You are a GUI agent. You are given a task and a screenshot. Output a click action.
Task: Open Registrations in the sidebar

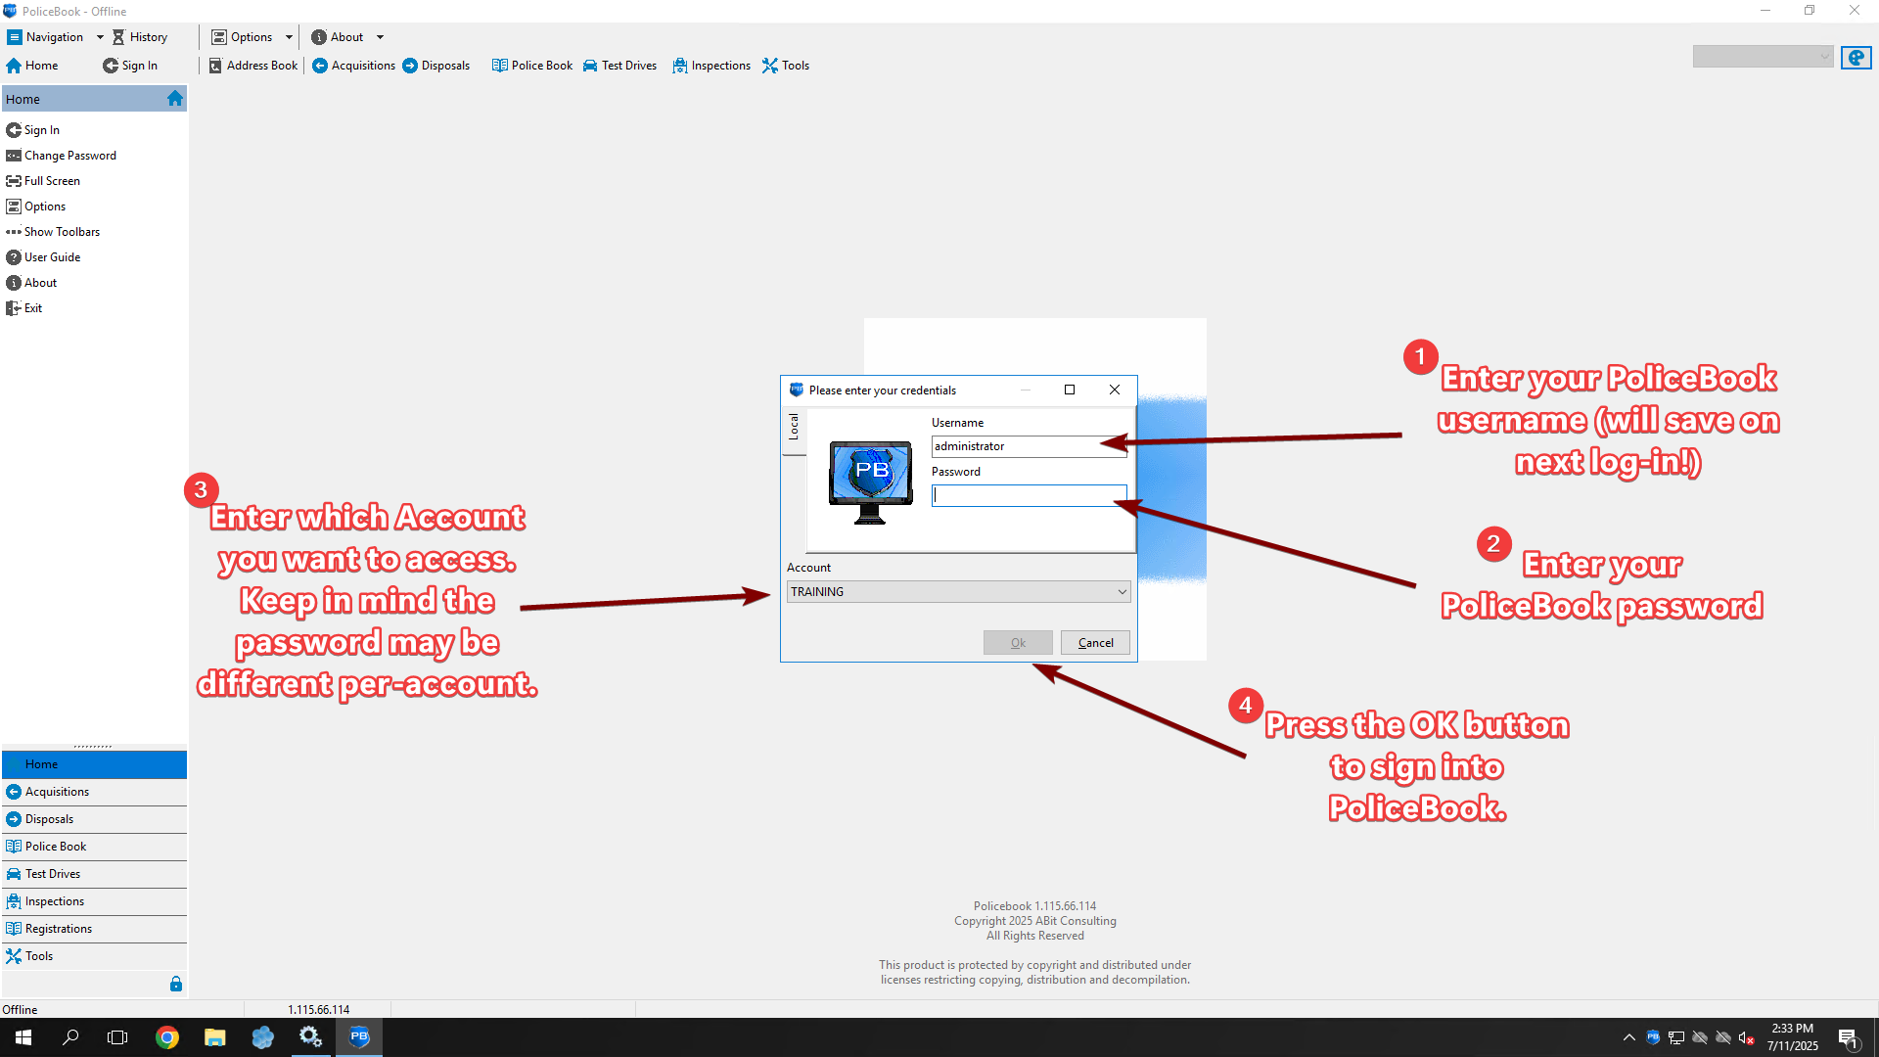click(x=59, y=929)
